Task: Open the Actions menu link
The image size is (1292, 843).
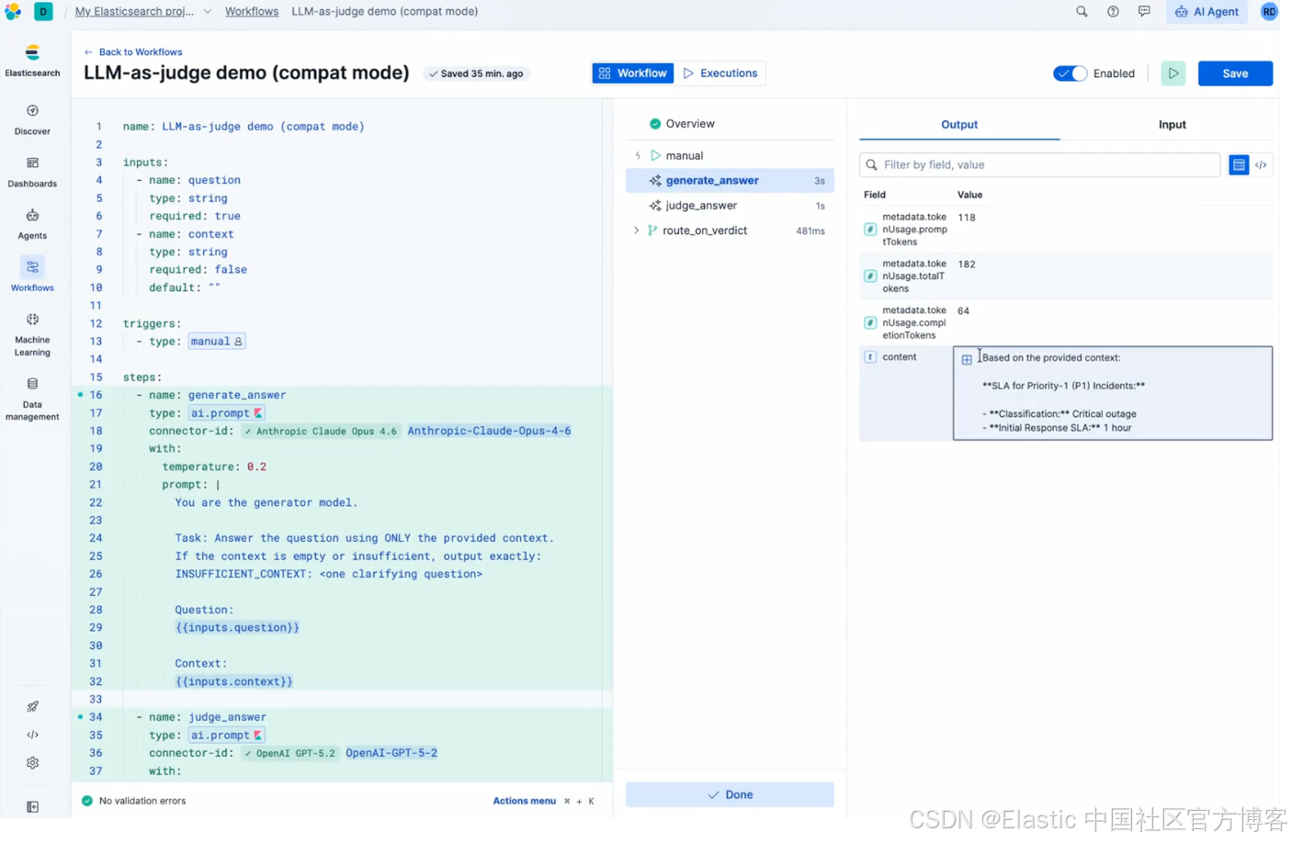Action: [x=524, y=801]
